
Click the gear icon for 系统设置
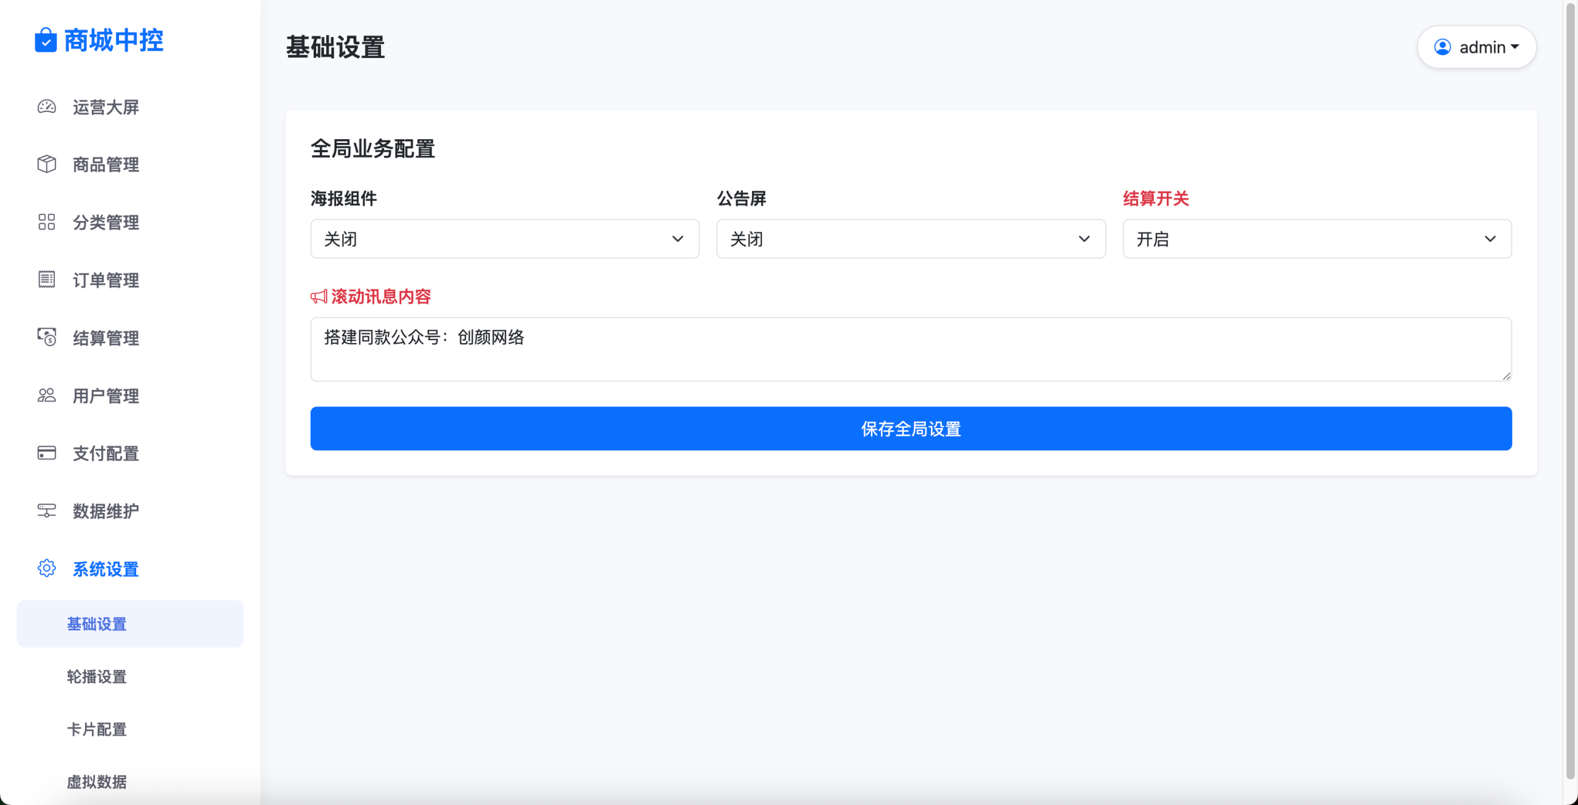click(47, 568)
